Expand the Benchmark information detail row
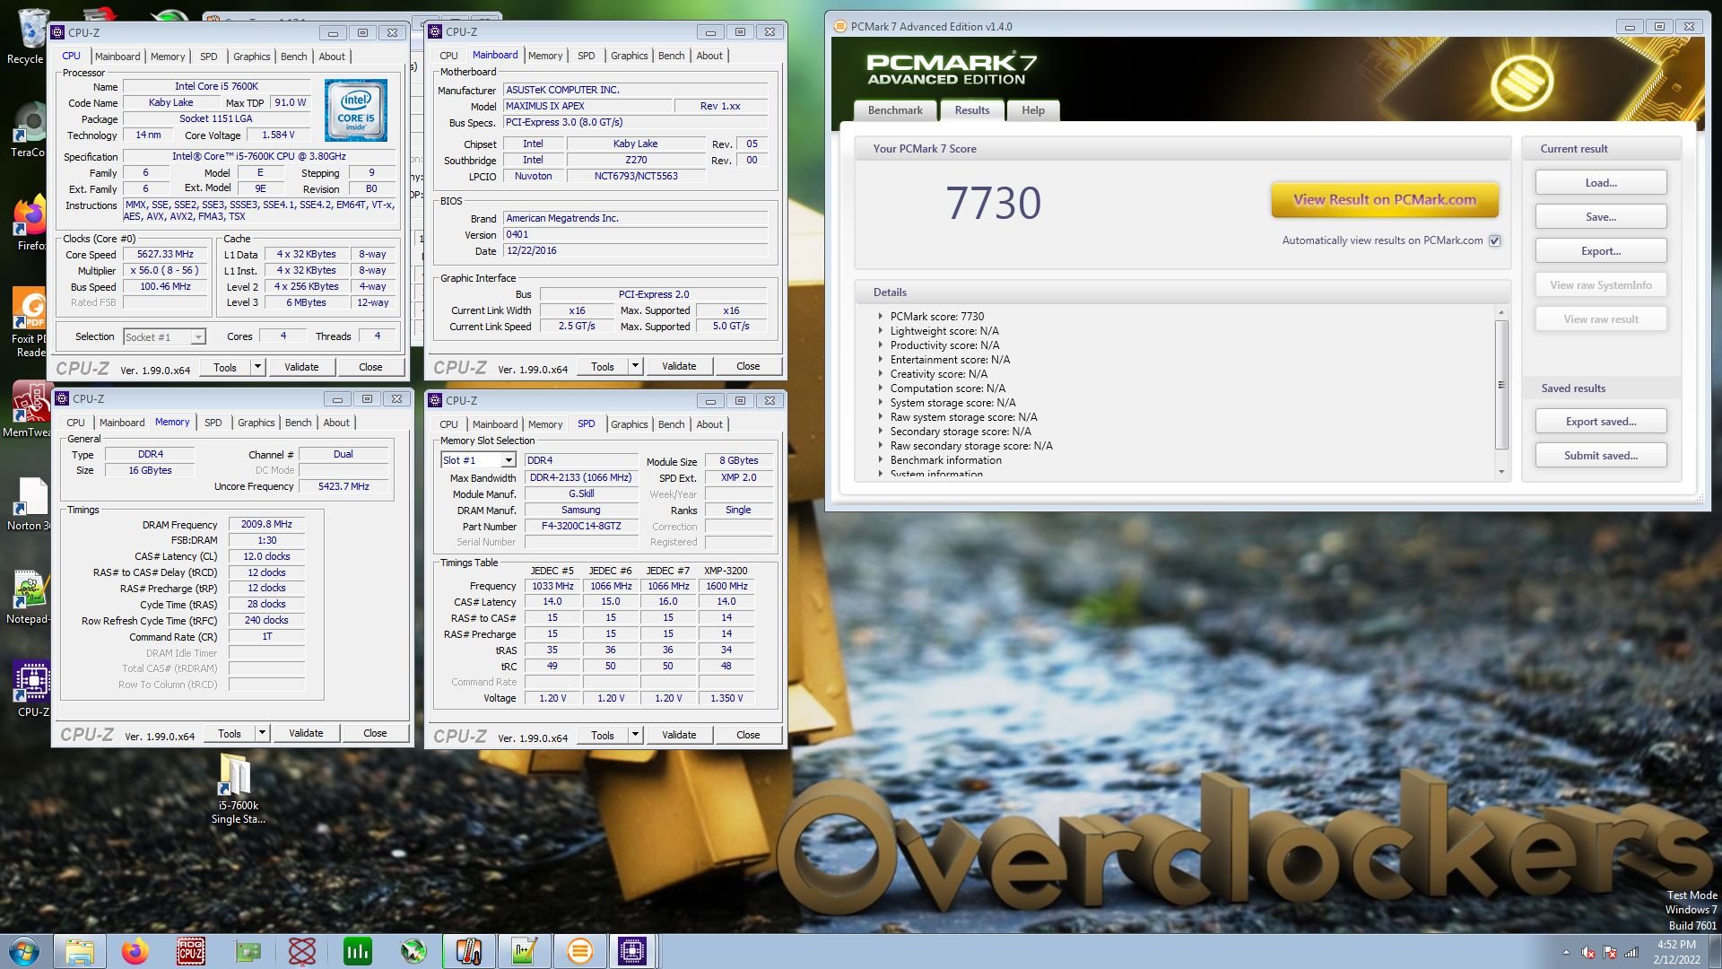The width and height of the screenshot is (1722, 969). (881, 460)
